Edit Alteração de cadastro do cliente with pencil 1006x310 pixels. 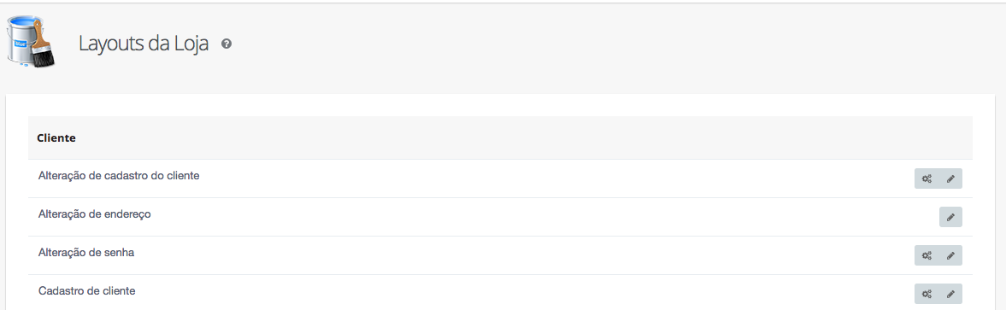pyautogui.click(x=950, y=178)
